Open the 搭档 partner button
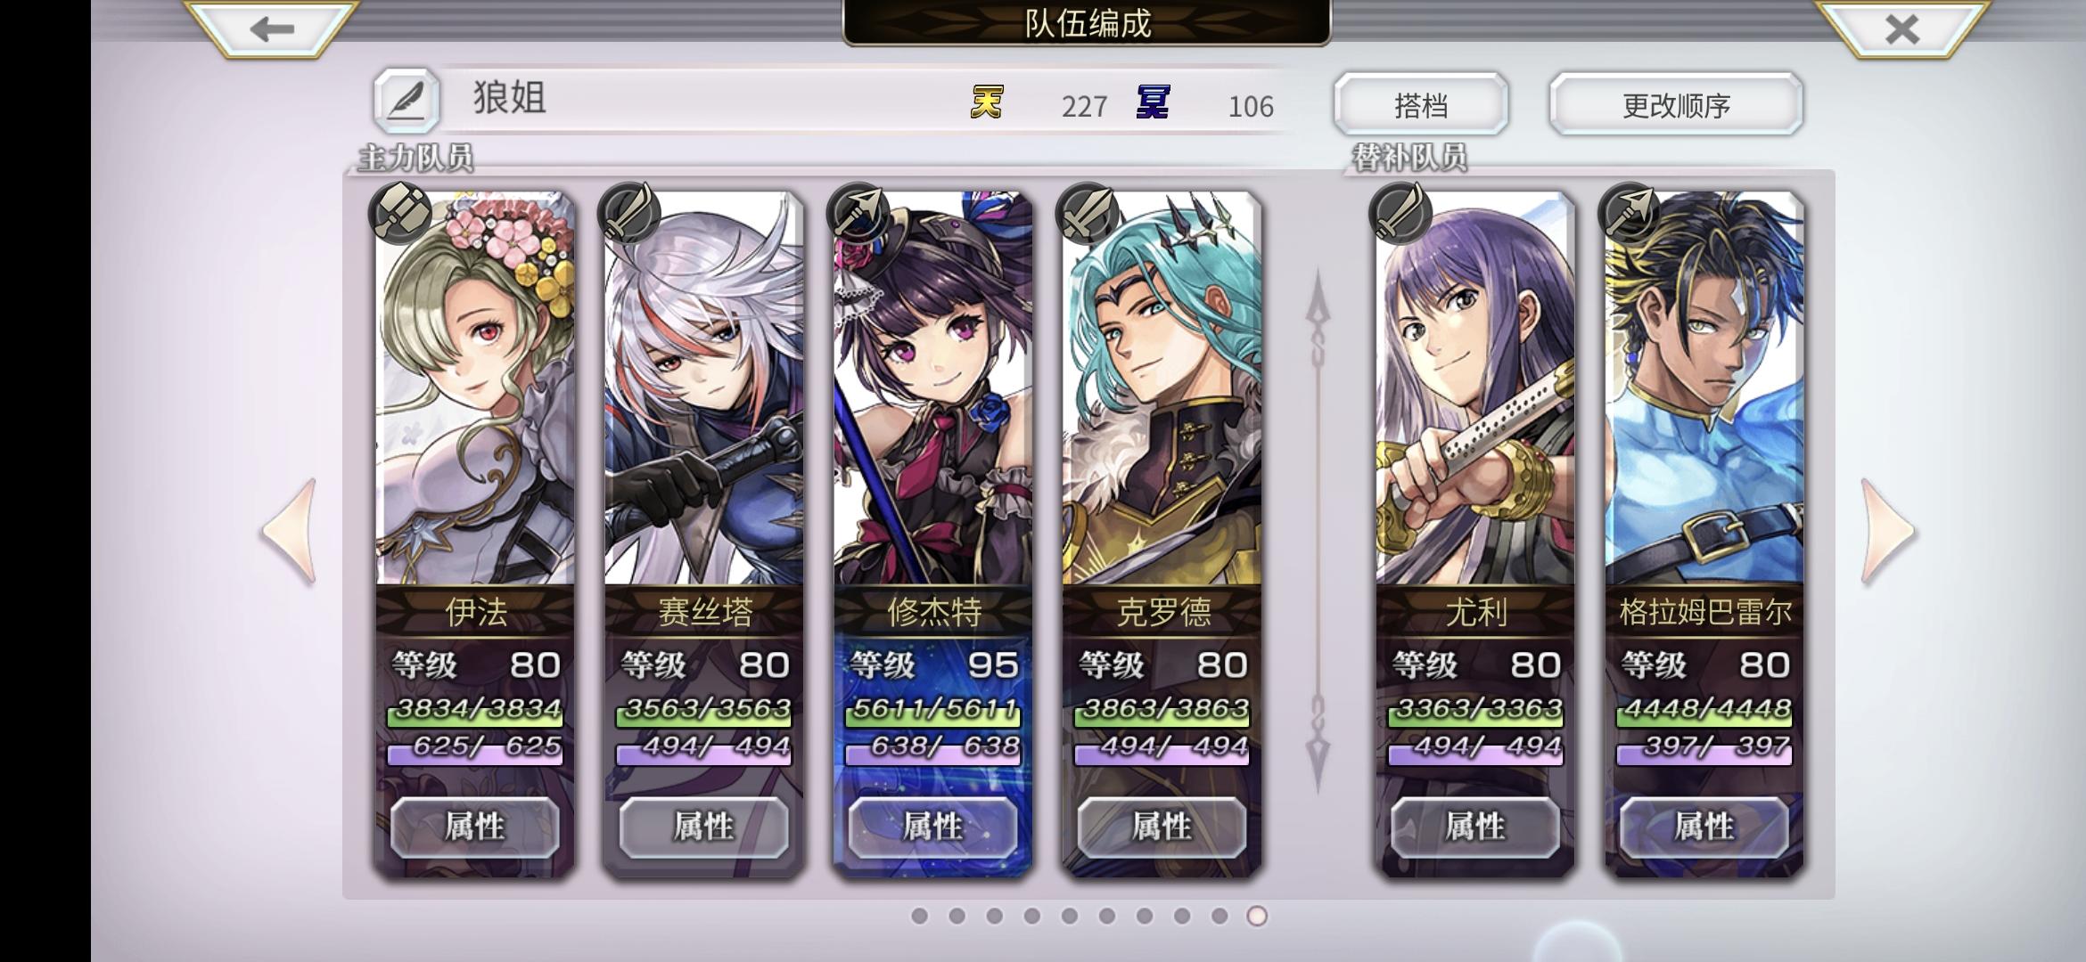 coord(1421,105)
